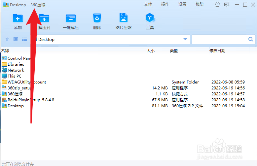Click the date 2022-06-19 14:57

228,94
